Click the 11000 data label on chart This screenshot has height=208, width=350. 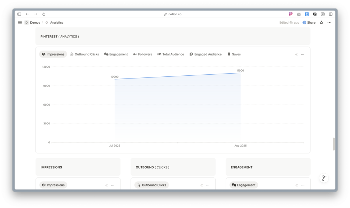240,70
